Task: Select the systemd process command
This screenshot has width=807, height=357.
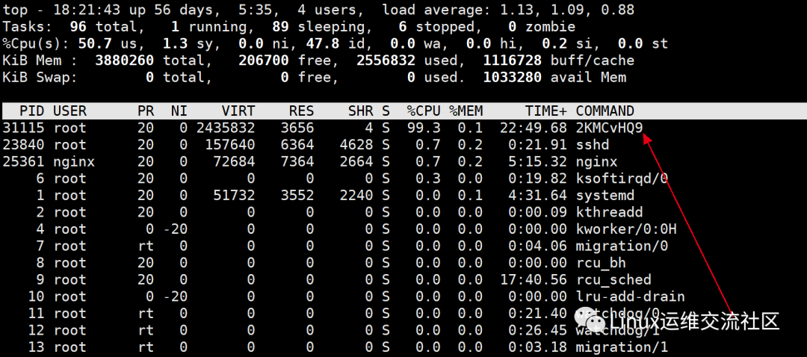Action: pos(605,196)
